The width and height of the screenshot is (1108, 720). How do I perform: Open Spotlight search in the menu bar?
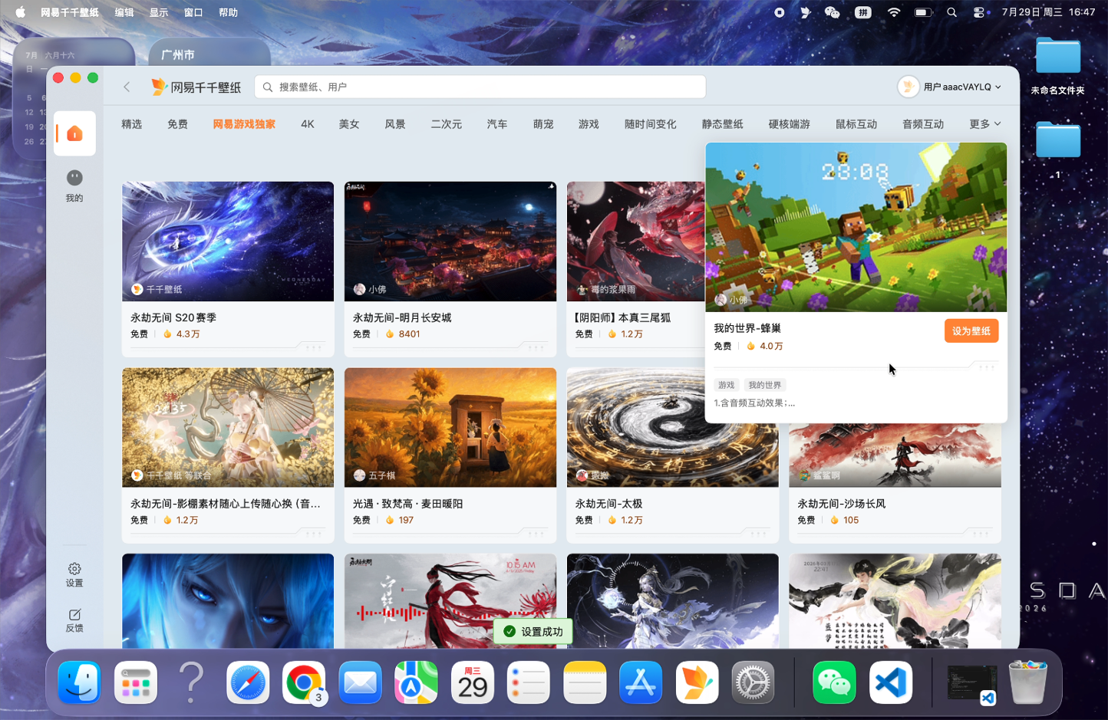(x=951, y=12)
